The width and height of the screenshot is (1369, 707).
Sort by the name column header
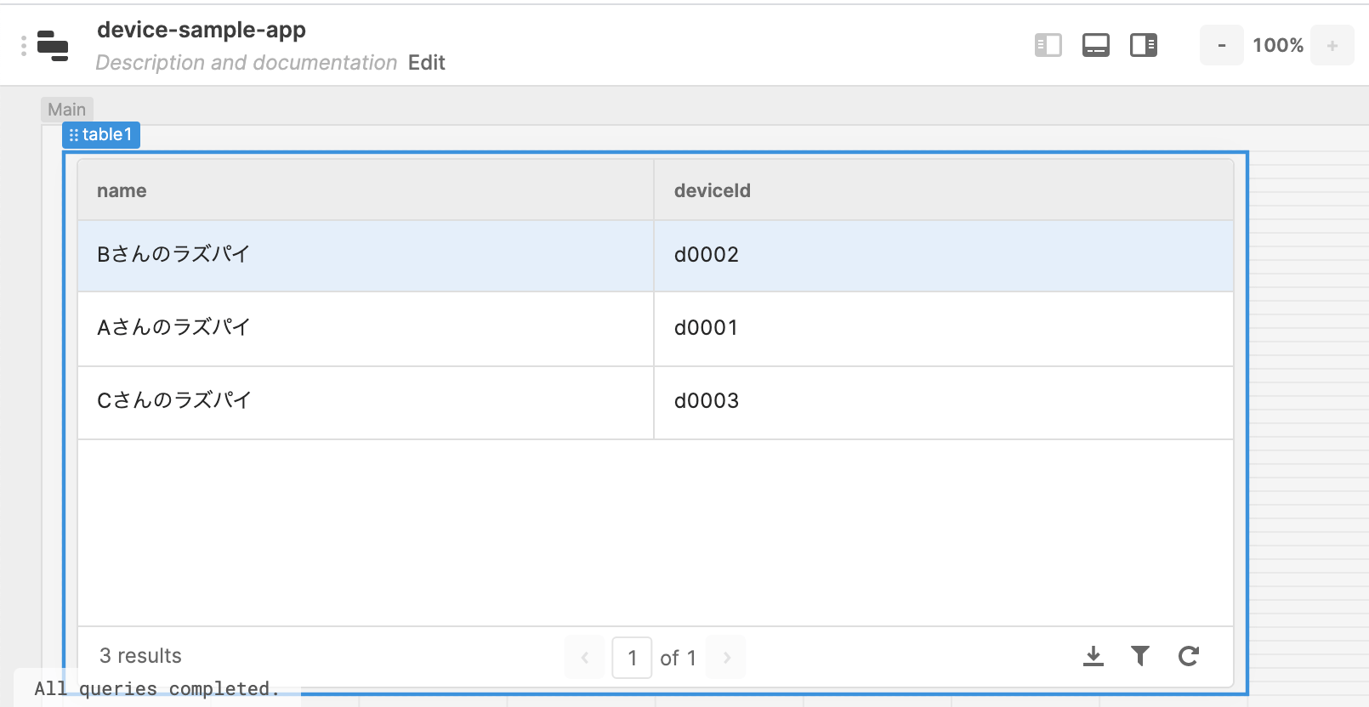pos(122,191)
